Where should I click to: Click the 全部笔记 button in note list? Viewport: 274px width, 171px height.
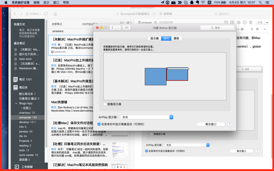(x=57, y=24)
